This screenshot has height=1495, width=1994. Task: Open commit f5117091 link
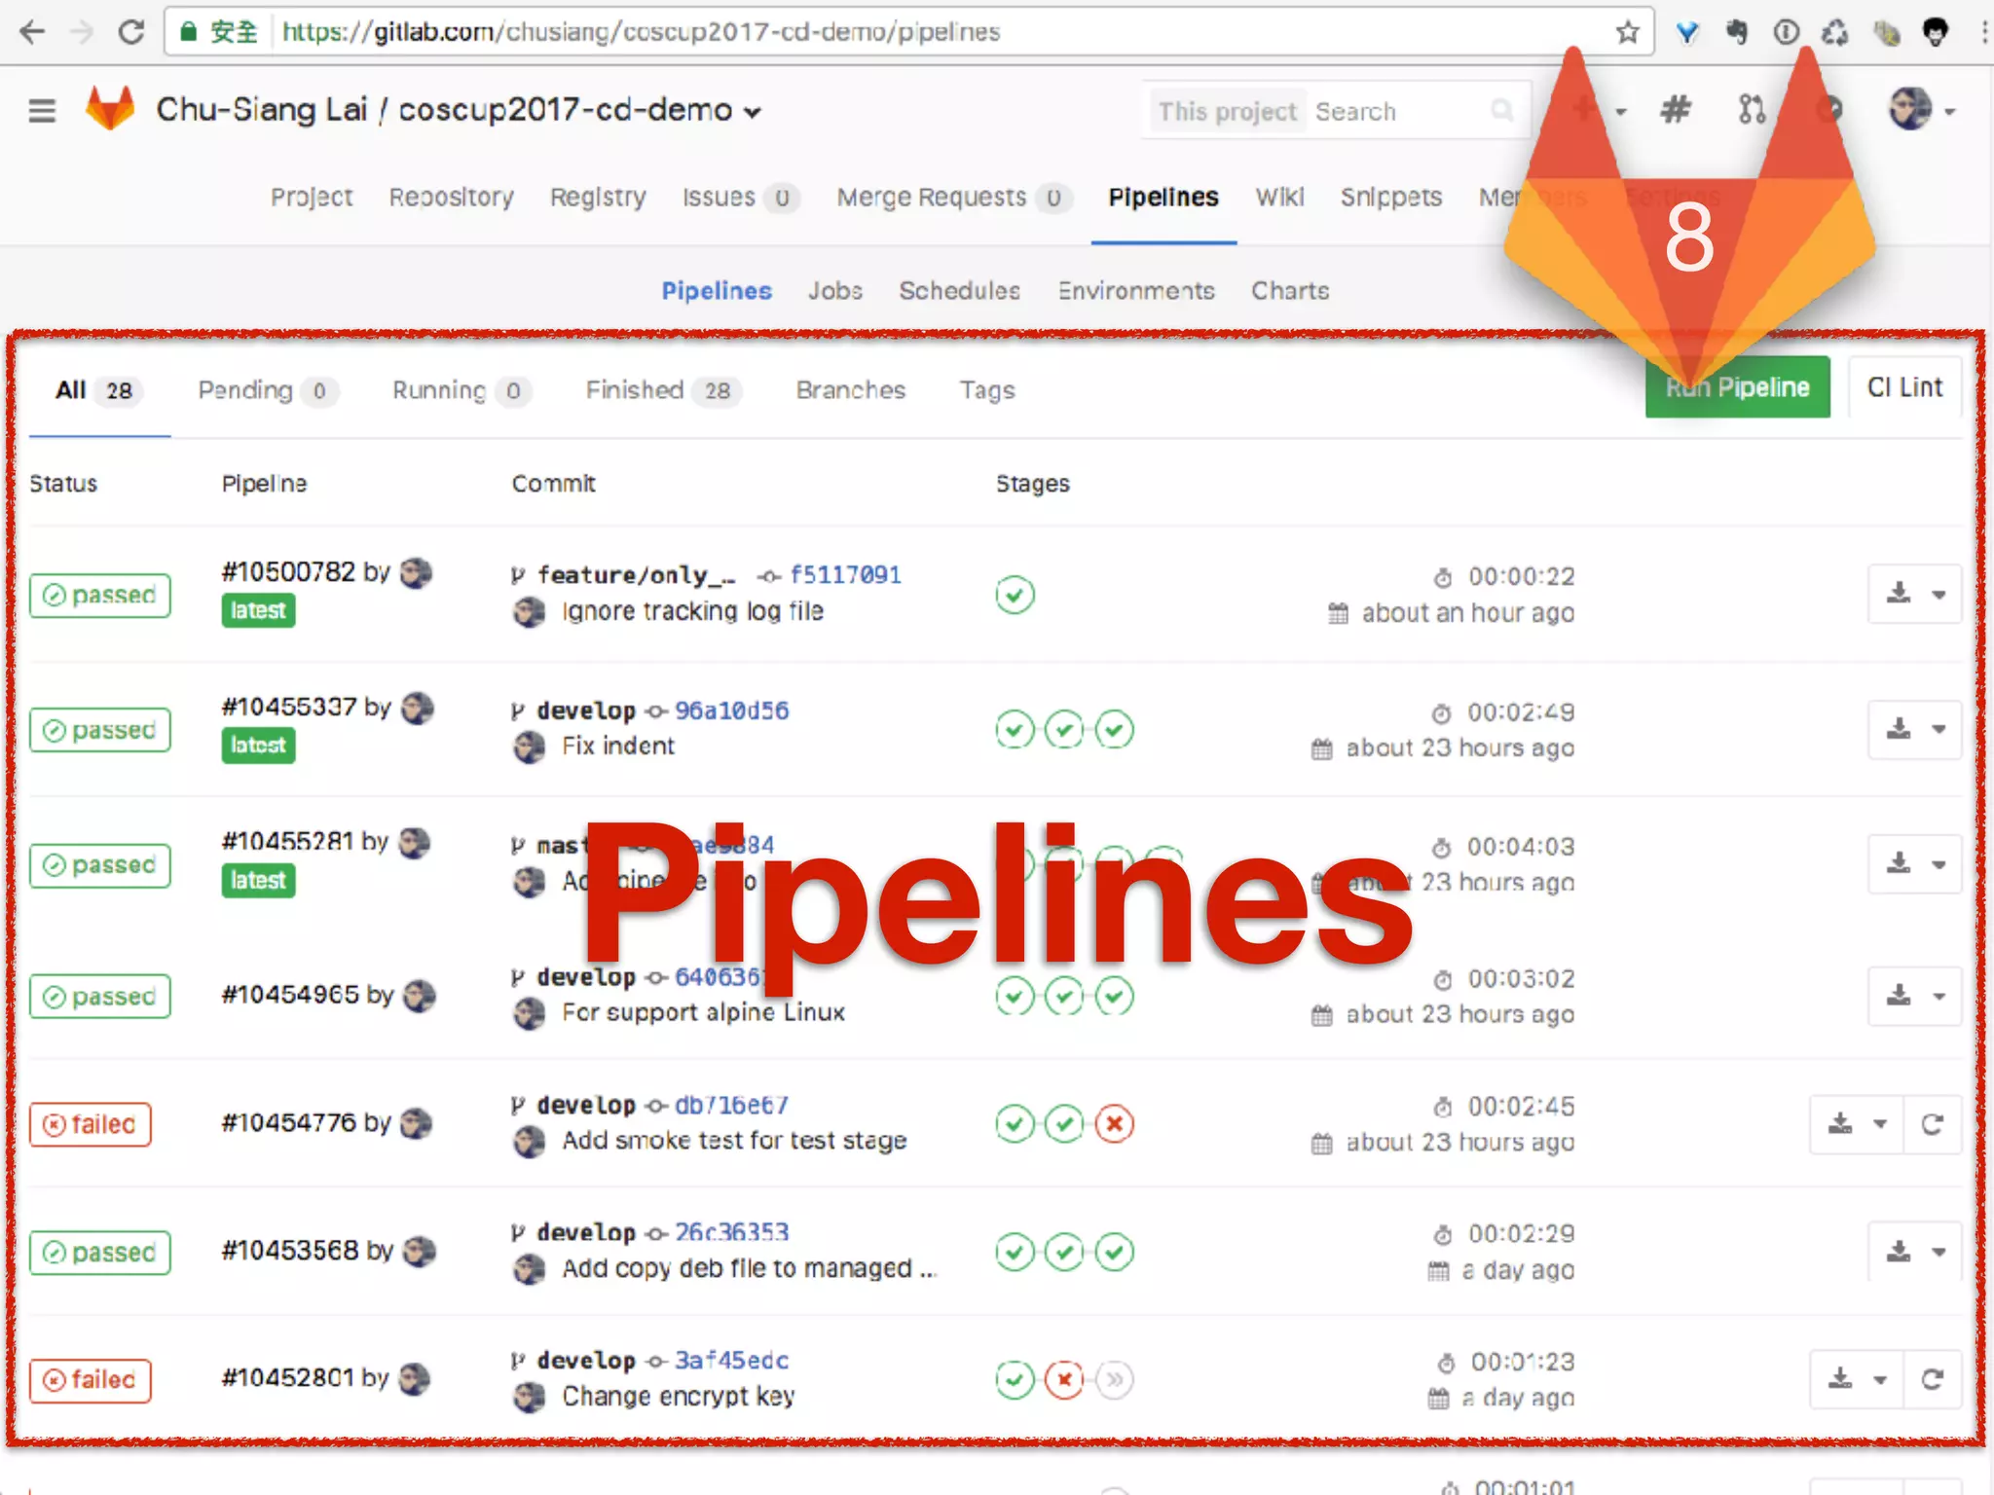[845, 575]
